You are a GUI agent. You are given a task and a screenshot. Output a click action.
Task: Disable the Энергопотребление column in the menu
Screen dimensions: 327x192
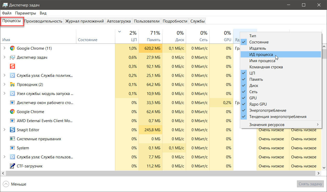coord(268,110)
